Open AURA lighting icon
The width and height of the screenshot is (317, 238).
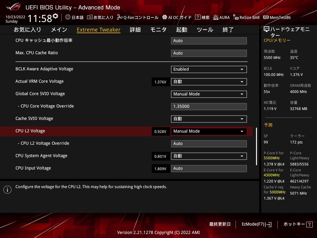(216, 17)
